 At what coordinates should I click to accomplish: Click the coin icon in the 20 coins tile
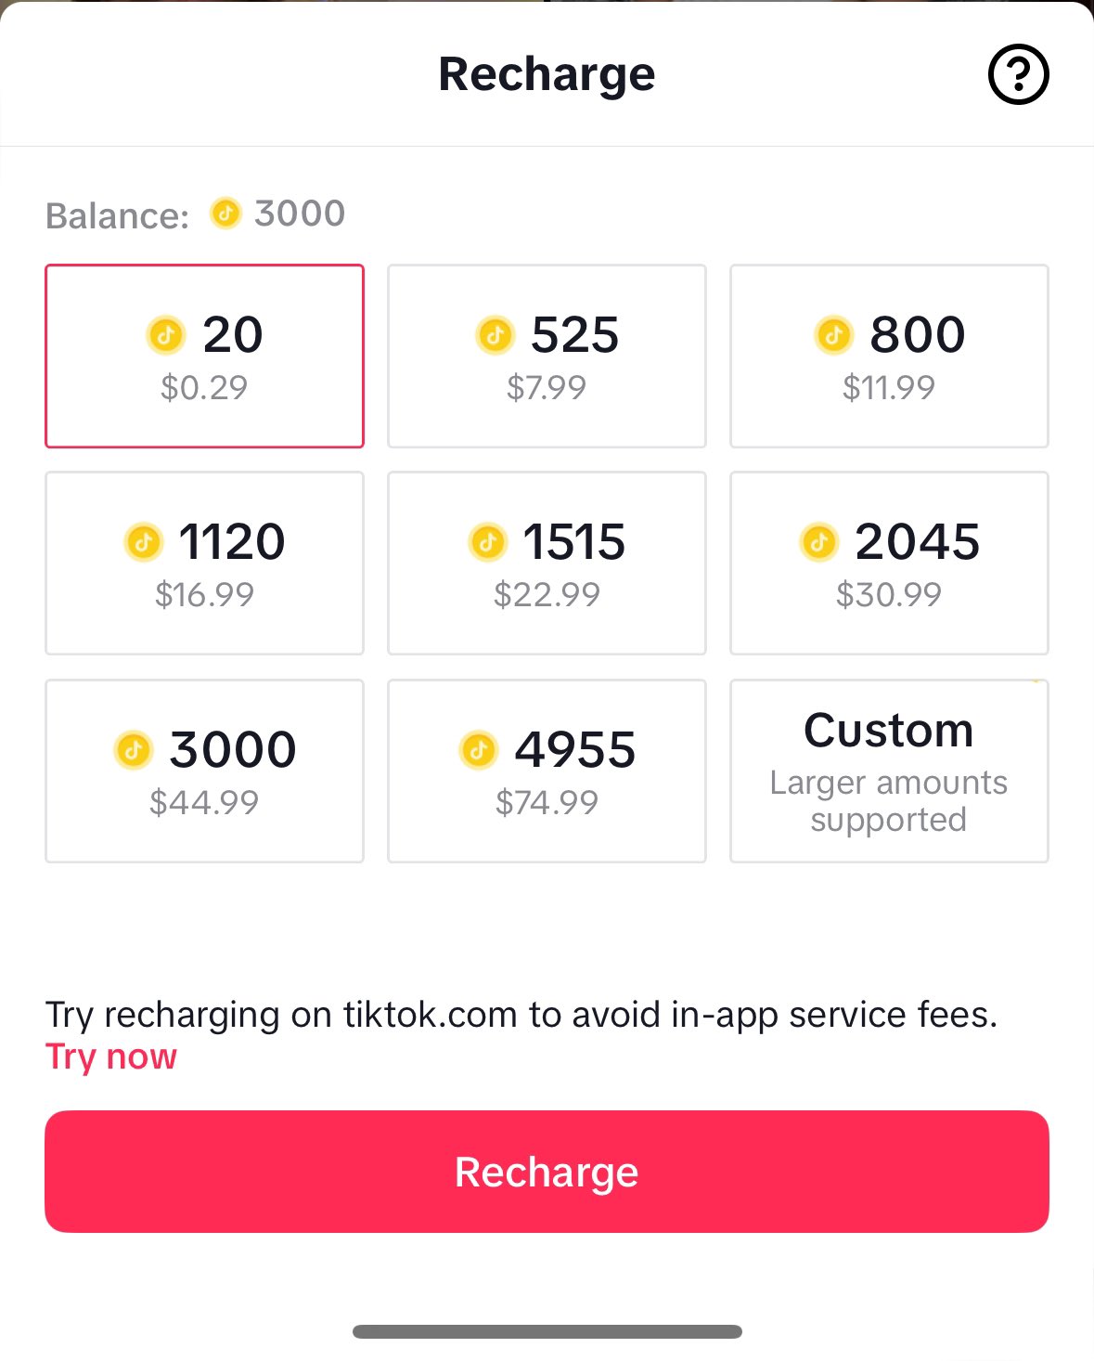tap(164, 336)
